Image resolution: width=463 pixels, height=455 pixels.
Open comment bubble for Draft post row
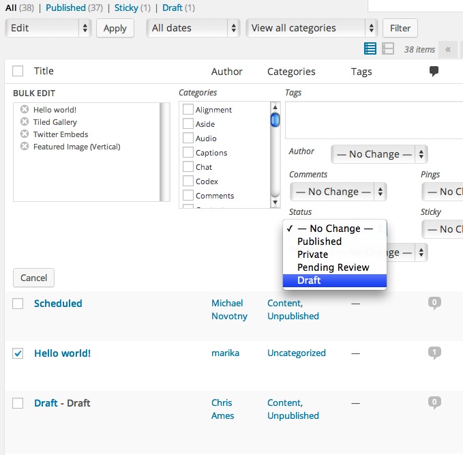point(434,402)
